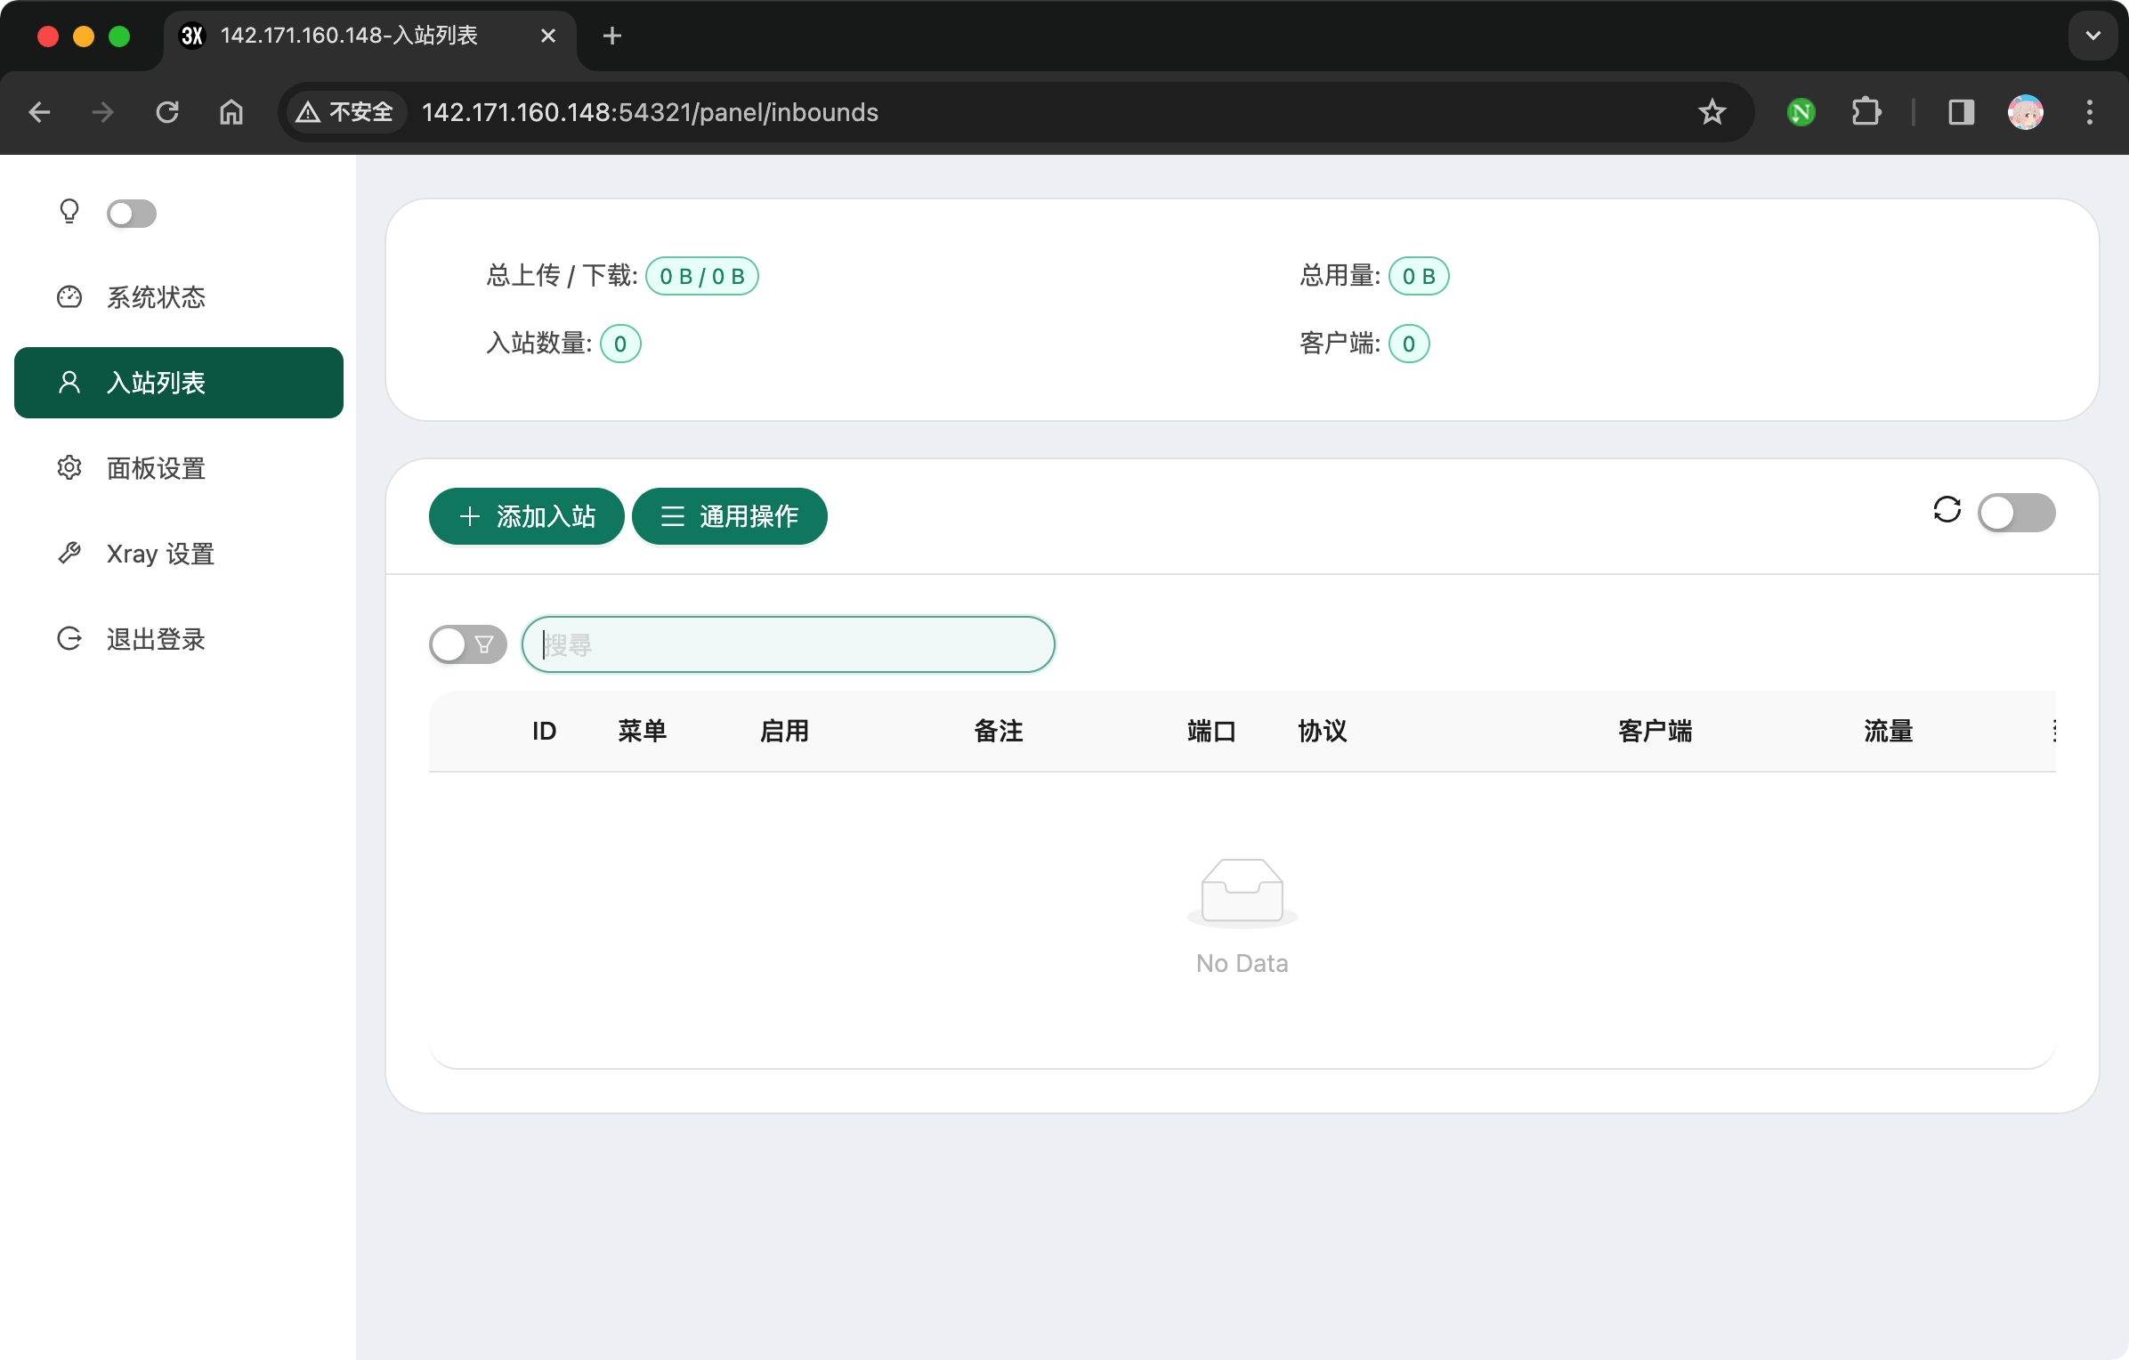The image size is (2129, 1360).
Task: Toggle the dark theme switch
Action: tap(132, 213)
